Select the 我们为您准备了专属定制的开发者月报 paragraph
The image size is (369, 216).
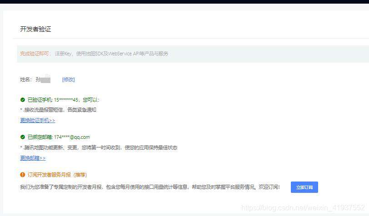[x=150, y=187]
